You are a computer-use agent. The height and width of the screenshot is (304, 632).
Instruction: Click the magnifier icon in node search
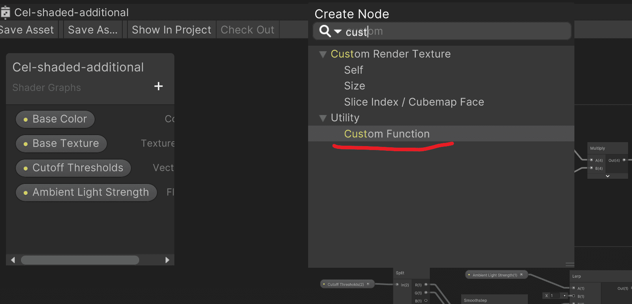click(325, 31)
